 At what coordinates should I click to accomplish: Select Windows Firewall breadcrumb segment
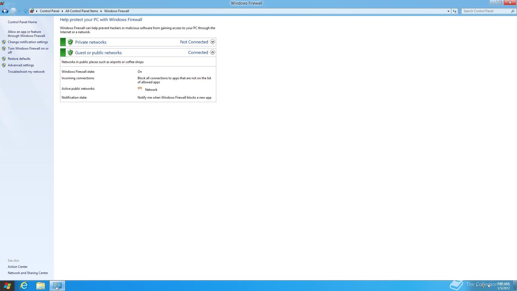click(117, 11)
